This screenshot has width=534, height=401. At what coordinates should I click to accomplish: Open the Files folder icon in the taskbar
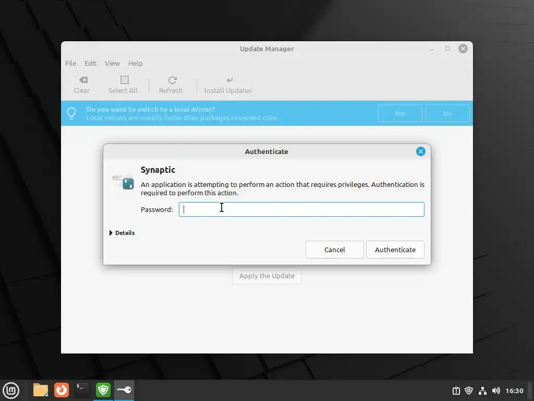pos(41,391)
